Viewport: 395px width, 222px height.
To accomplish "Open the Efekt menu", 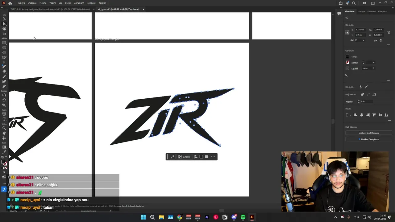I will (x=68, y=3).
